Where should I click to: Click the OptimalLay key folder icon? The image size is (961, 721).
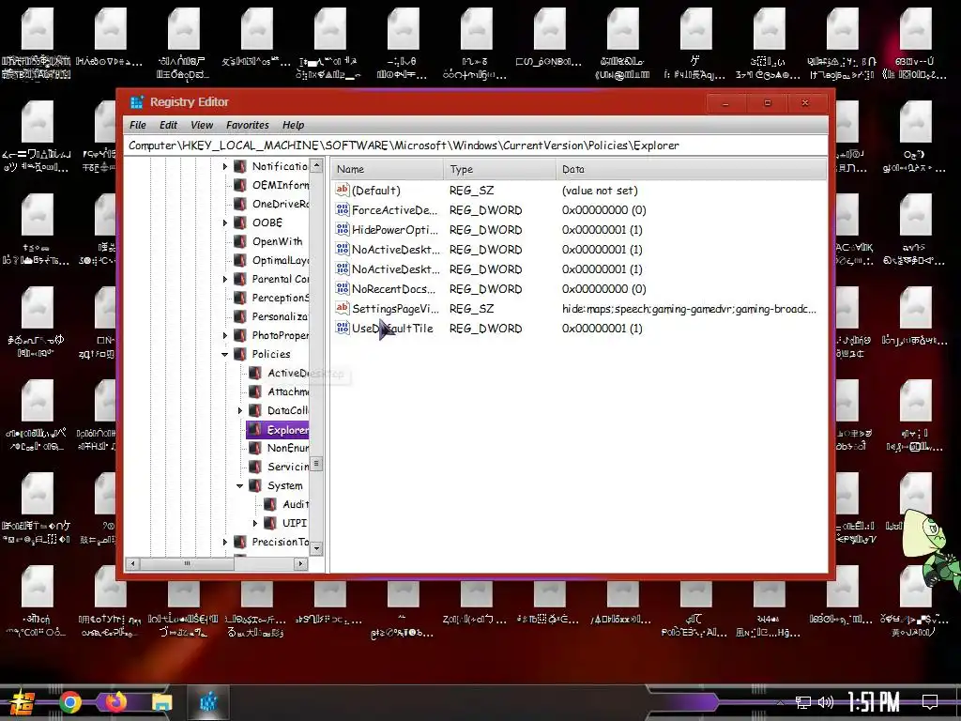tap(240, 261)
